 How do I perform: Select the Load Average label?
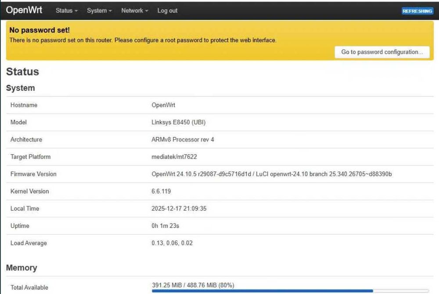click(x=29, y=243)
